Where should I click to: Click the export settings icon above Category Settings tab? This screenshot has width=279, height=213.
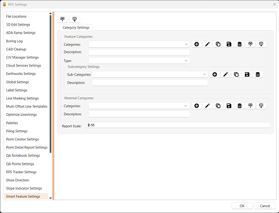[x=75, y=19]
